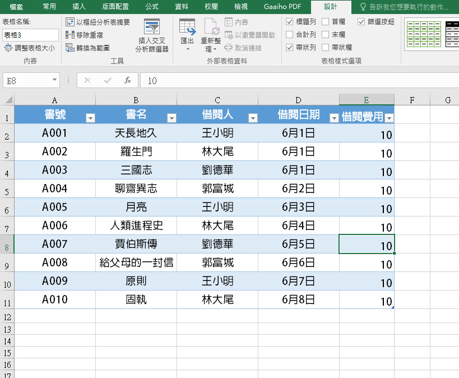The image size is (459, 378).
Task: Click the green table style thumbnail
Action: pyautogui.click(x=423, y=34)
